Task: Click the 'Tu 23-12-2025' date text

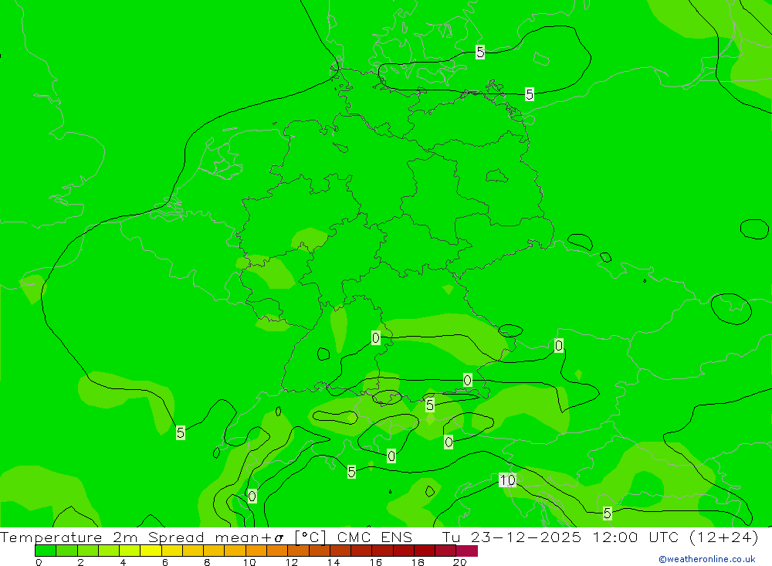Action: [512, 537]
